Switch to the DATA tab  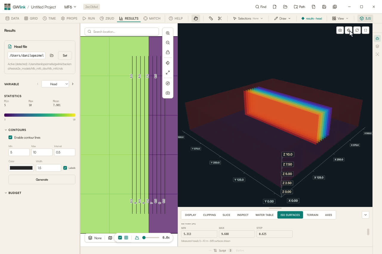pos(12,18)
